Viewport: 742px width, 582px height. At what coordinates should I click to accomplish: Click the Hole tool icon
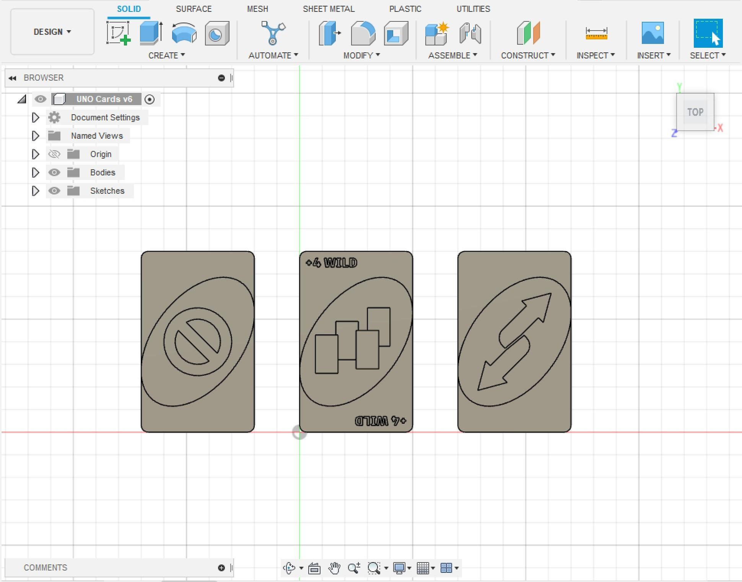[217, 33]
